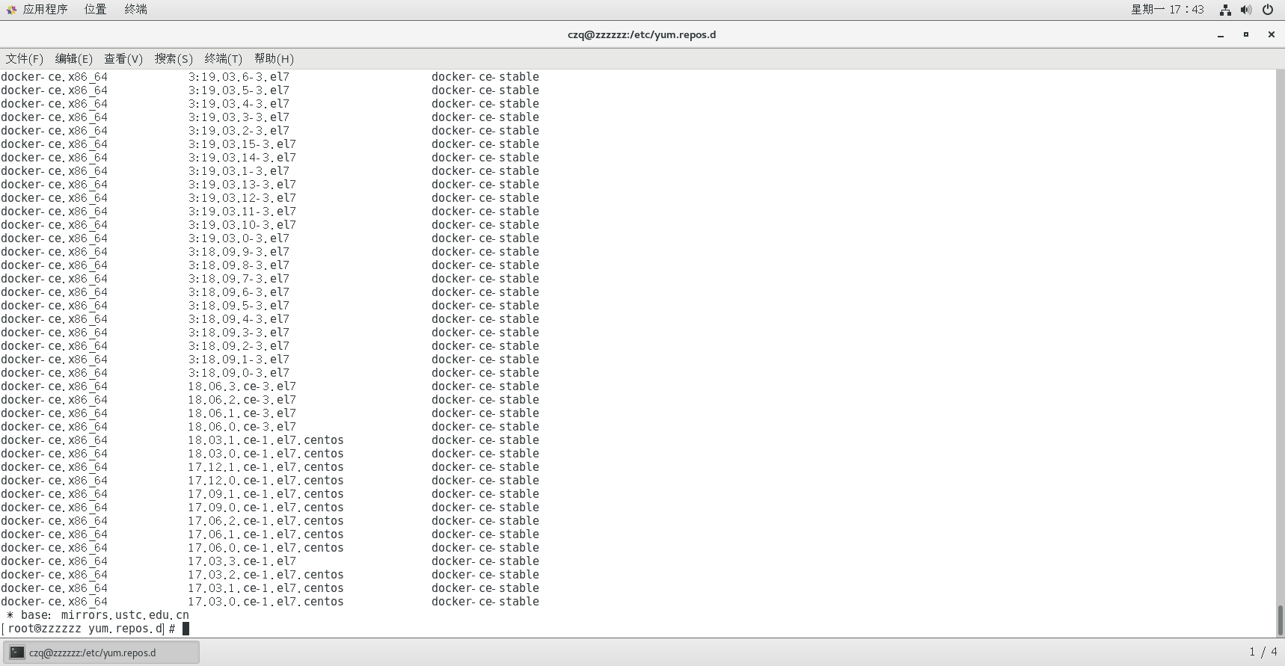Maximize the terminal window
Image resolution: width=1285 pixels, height=666 pixels.
point(1246,34)
